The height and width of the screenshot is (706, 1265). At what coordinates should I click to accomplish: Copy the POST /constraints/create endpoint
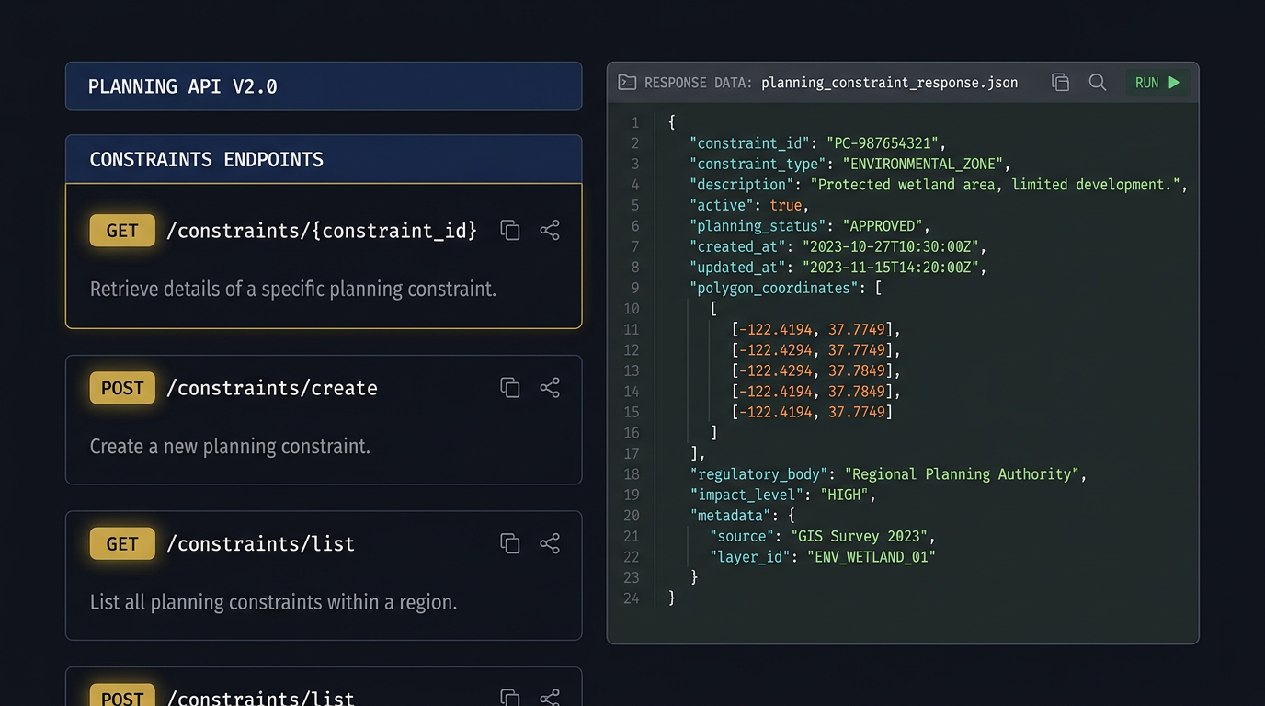510,388
